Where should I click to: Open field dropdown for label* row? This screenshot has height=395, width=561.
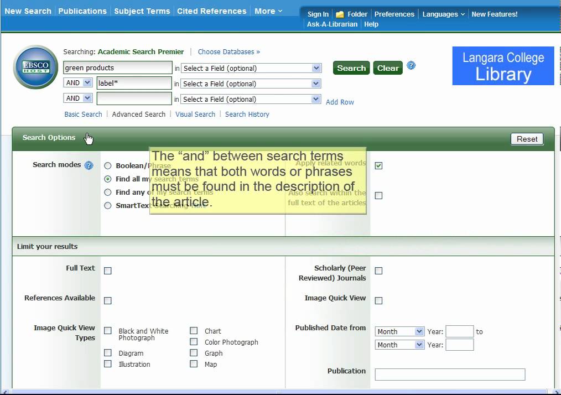[x=251, y=84]
